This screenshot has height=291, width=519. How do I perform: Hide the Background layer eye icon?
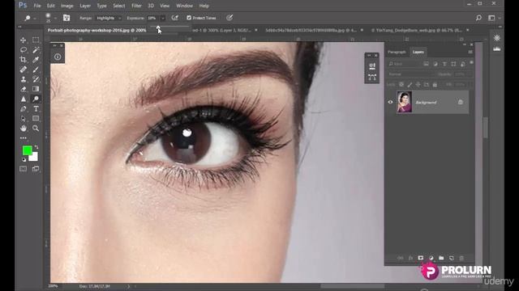(x=390, y=103)
